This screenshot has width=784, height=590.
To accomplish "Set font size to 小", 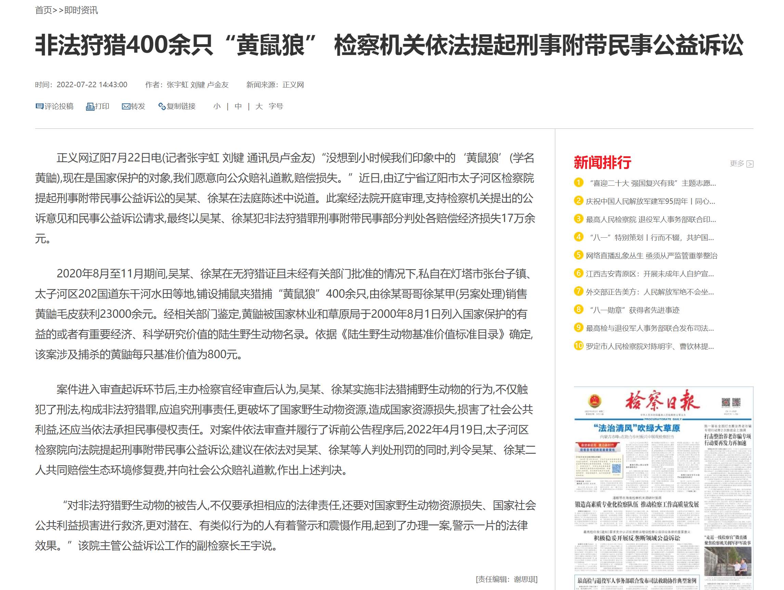I will 217,106.
